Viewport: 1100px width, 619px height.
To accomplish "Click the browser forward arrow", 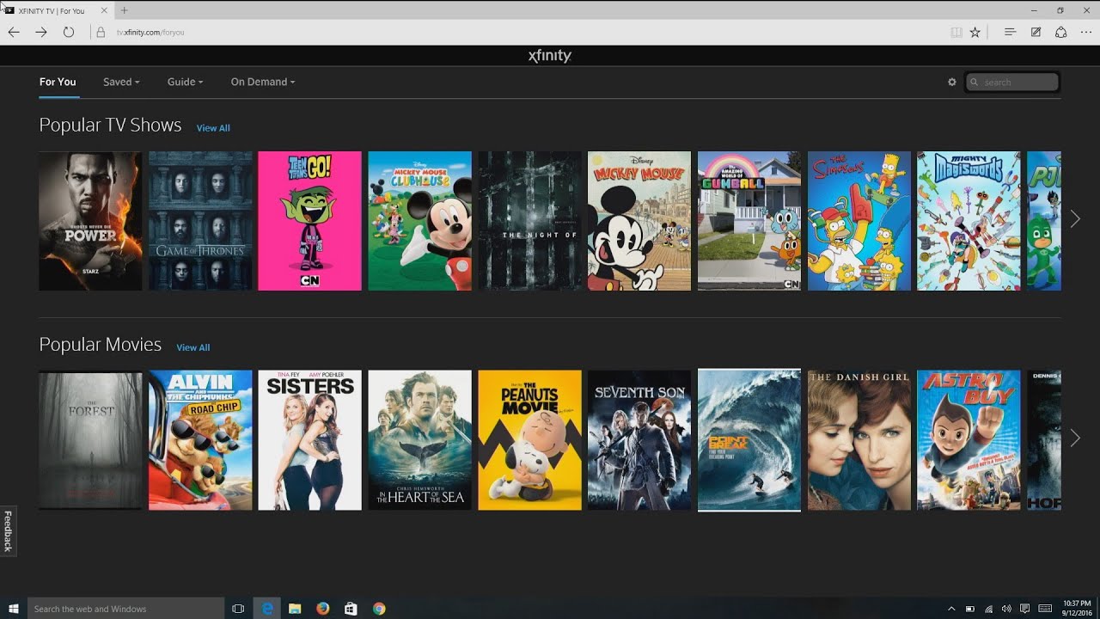I will [x=41, y=32].
